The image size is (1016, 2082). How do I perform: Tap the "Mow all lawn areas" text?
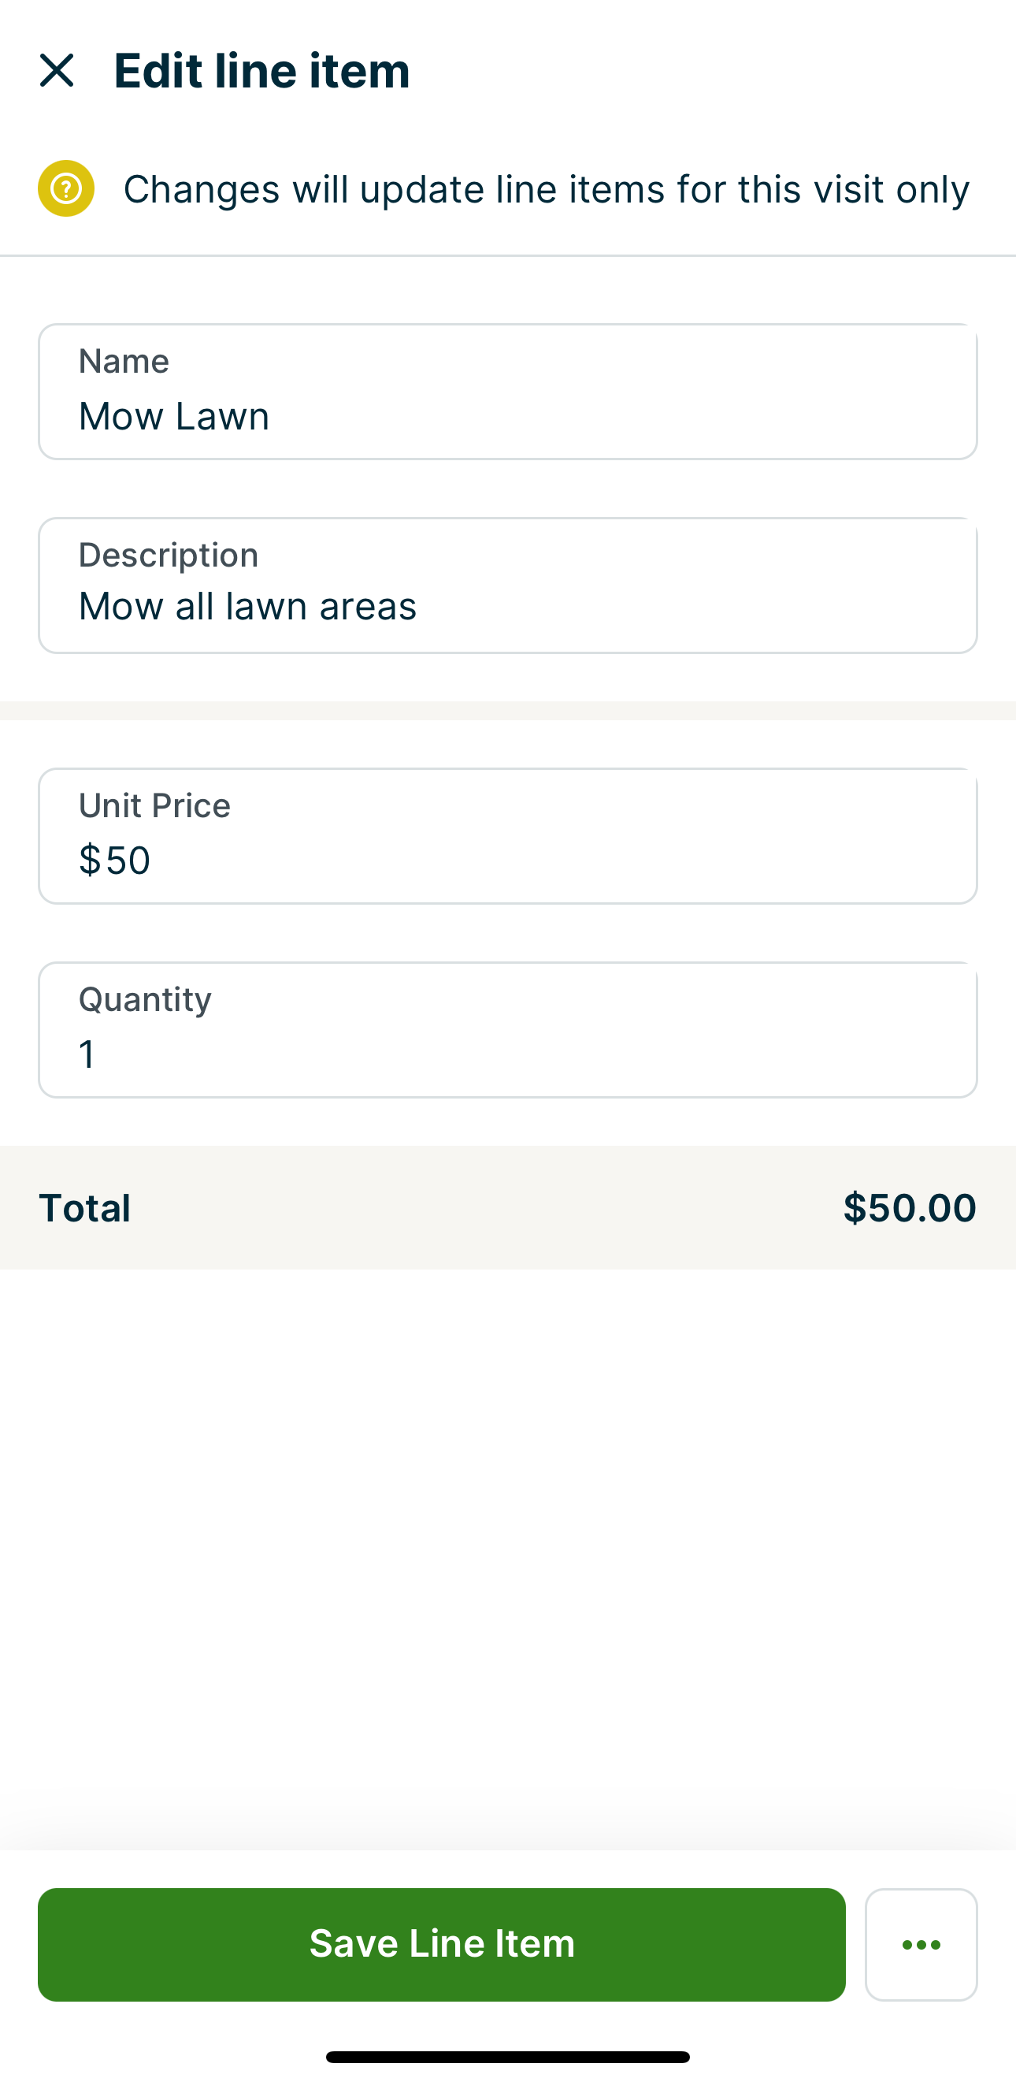click(247, 606)
